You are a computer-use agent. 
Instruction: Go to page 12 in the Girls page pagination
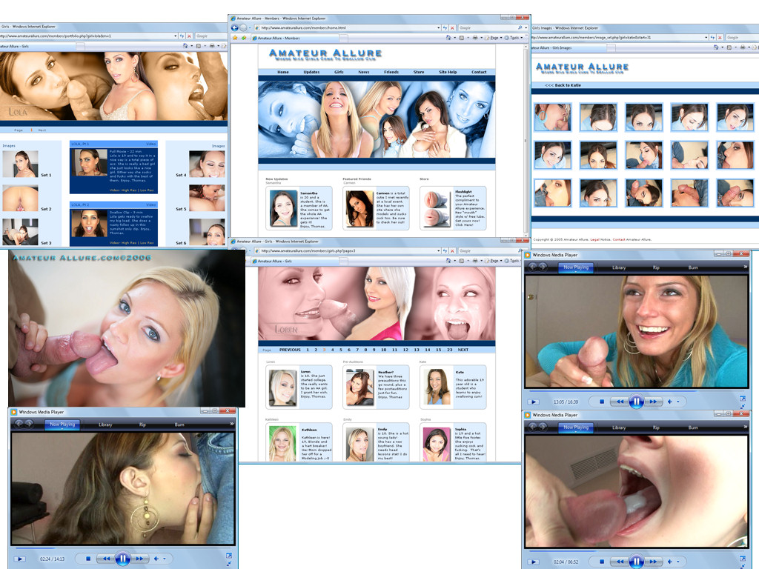coord(405,350)
